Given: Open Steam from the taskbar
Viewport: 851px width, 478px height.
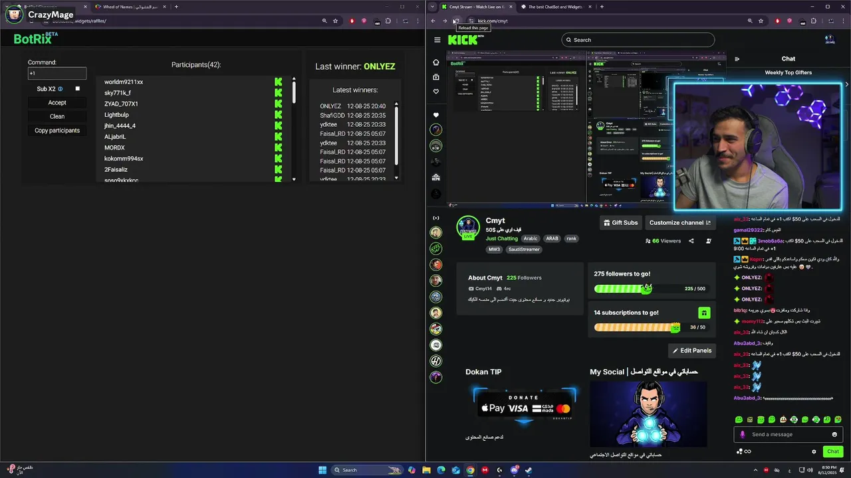Looking at the screenshot, I should [529, 470].
